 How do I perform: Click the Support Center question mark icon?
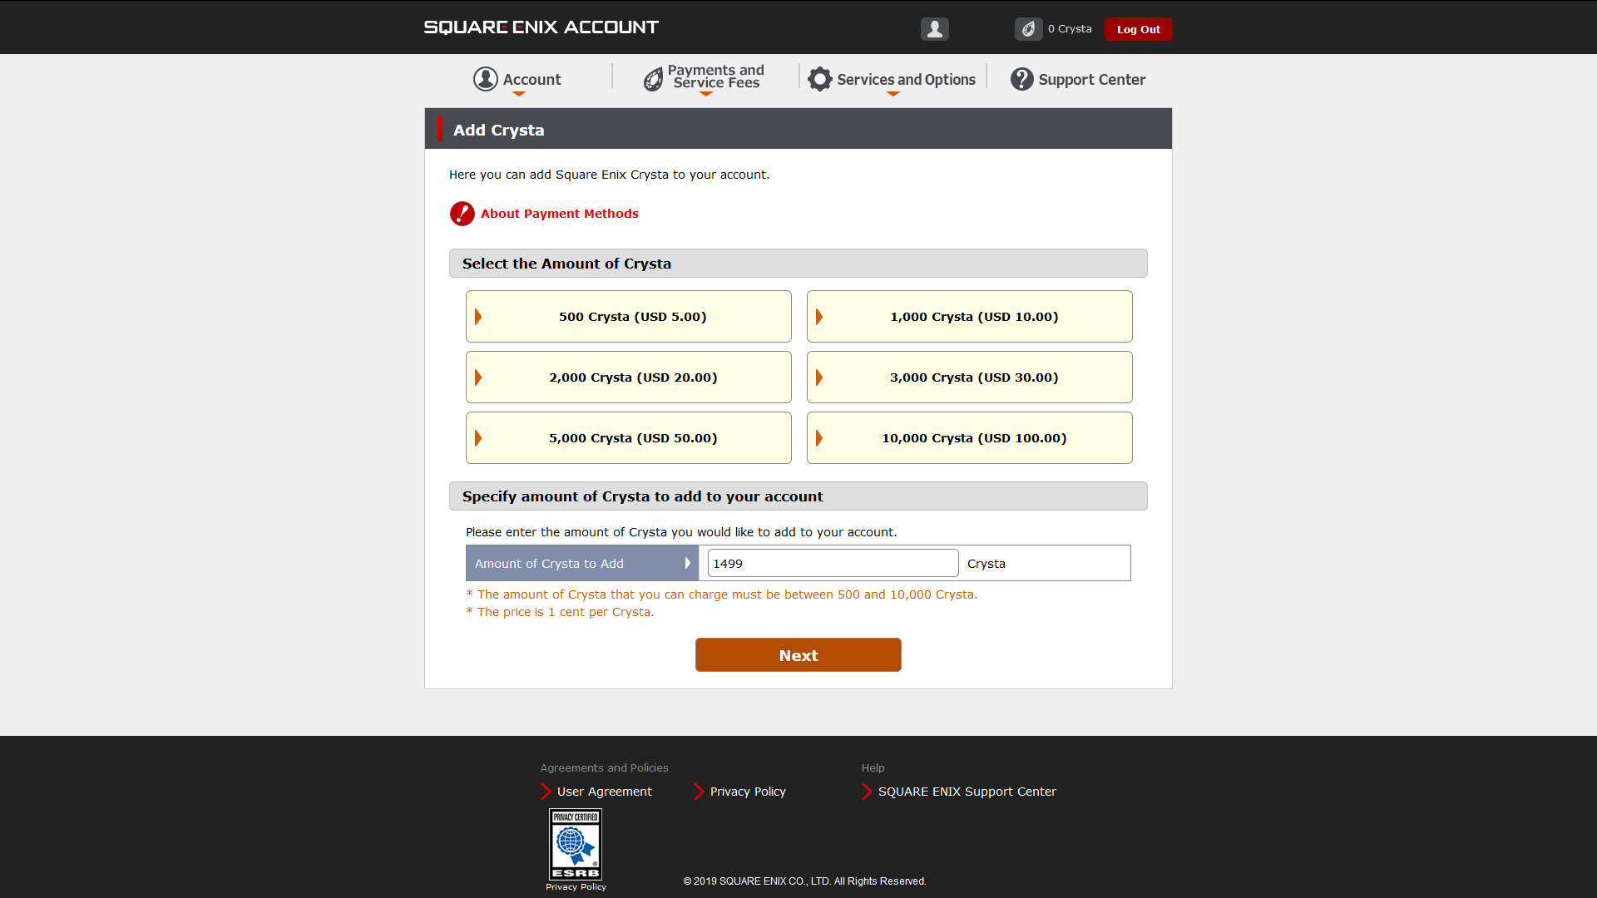(1022, 79)
